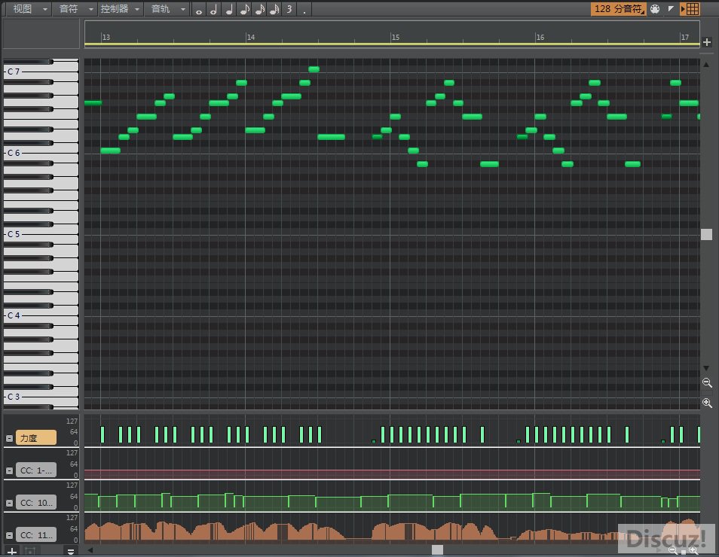Remove the 力度 lane with its minus button

(9, 438)
